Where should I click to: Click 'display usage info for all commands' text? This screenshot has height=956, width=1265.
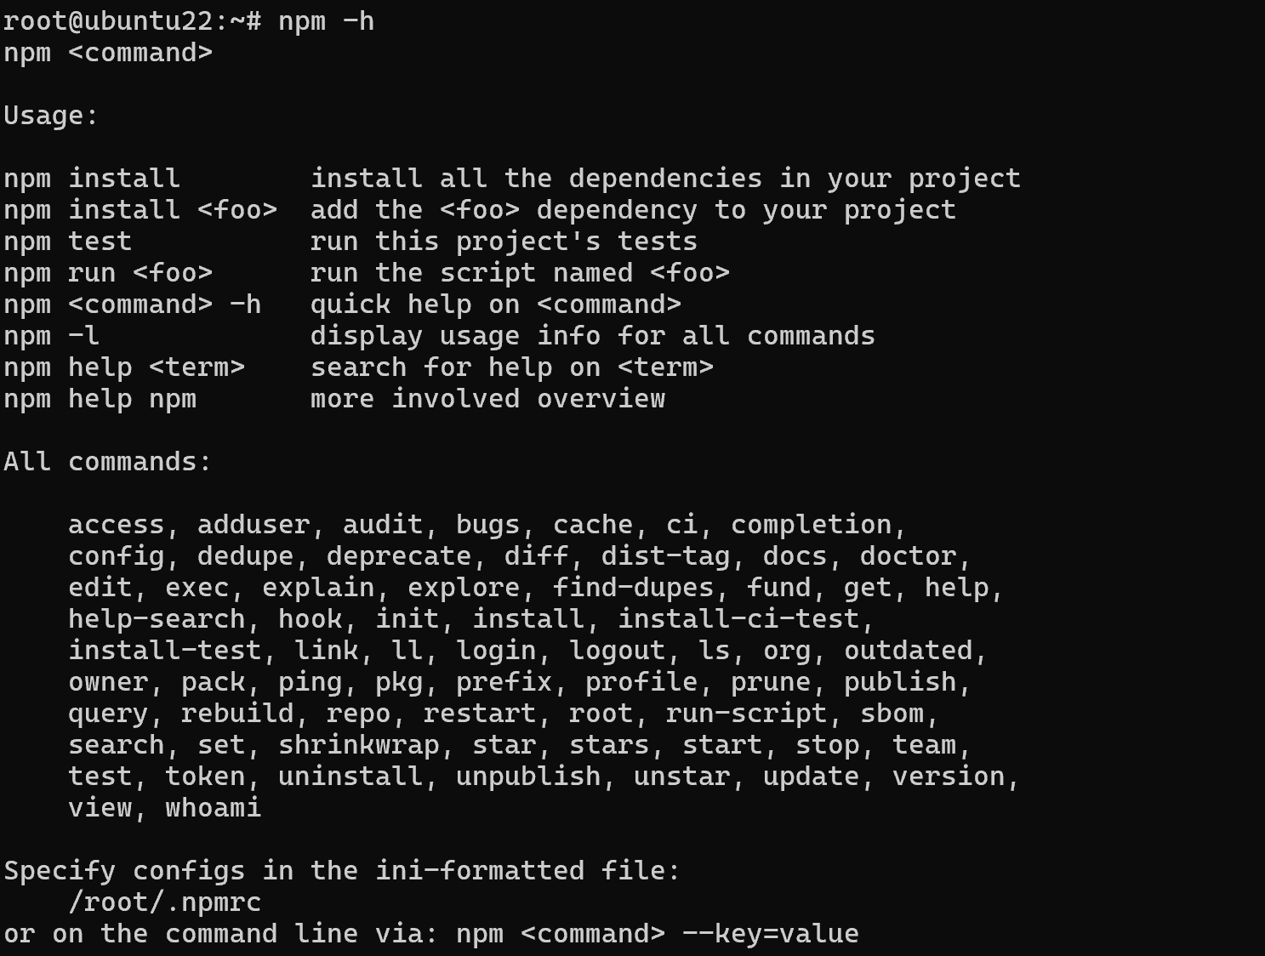[x=593, y=336]
